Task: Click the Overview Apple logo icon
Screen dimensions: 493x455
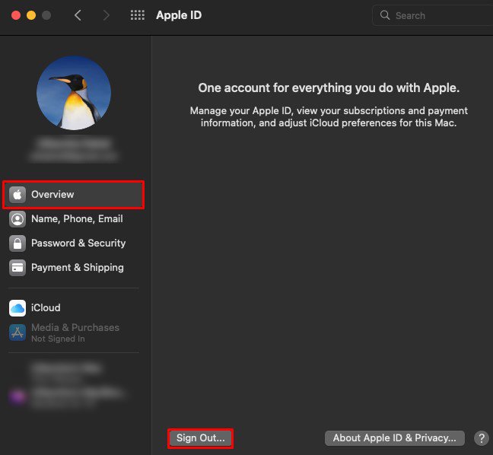Action: 17,195
